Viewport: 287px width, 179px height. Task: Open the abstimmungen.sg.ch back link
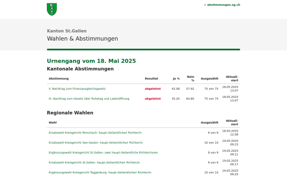point(222,5)
